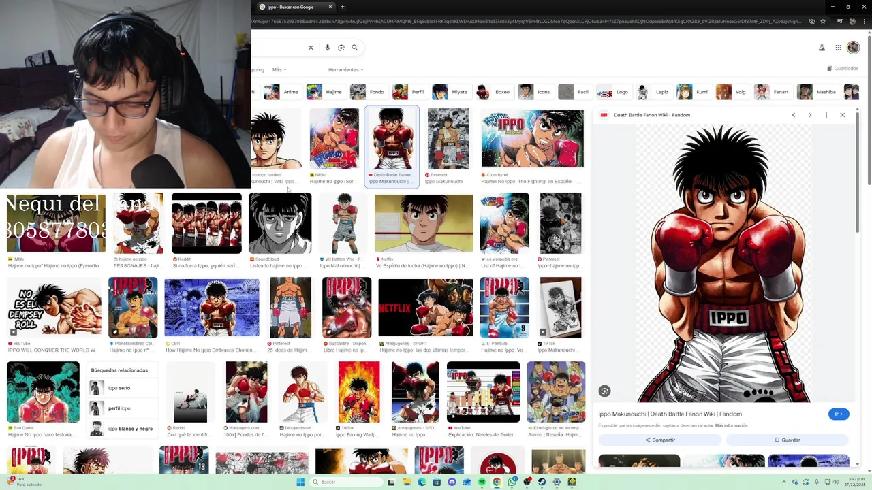This screenshot has width=872, height=490.
Task: Save the image with Guardar button
Action: click(x=788, y=440)
